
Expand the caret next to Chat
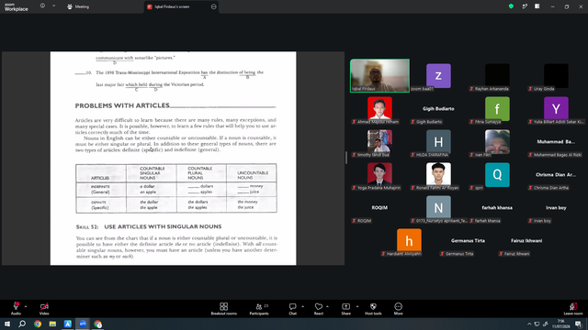302,306
